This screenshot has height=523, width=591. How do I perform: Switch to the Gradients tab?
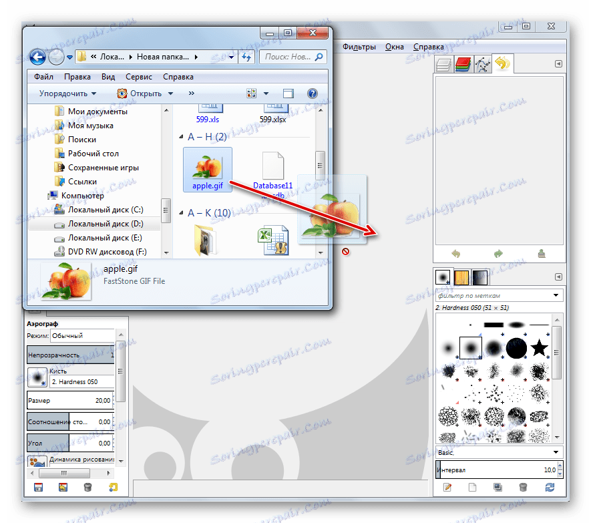coord(479,277)
